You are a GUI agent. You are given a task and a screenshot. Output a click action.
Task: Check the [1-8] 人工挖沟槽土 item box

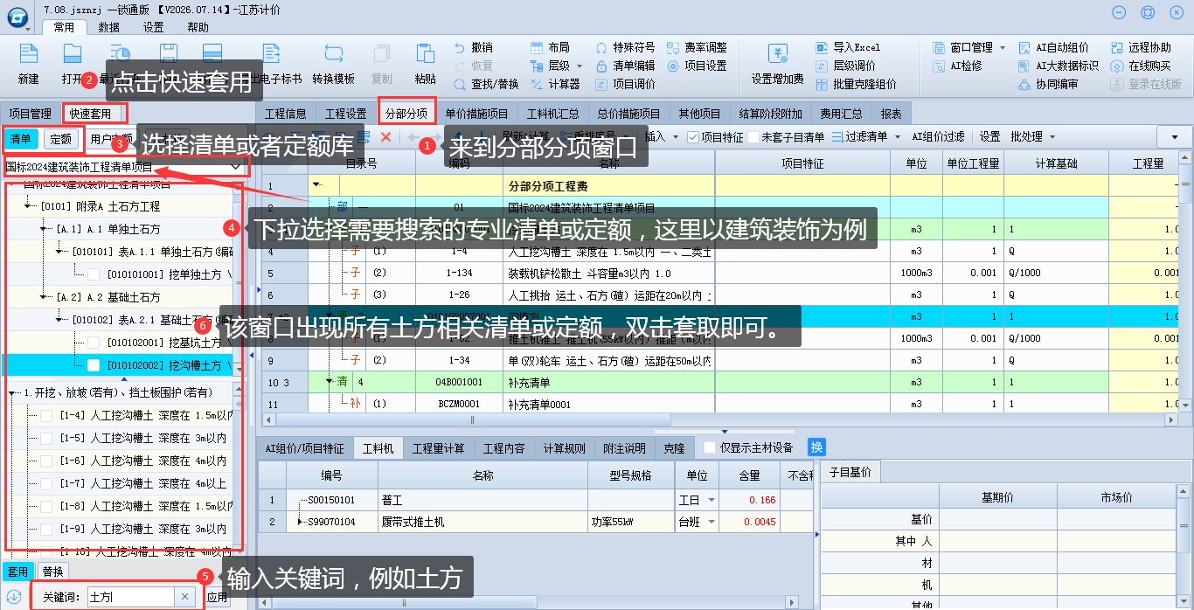46,506
